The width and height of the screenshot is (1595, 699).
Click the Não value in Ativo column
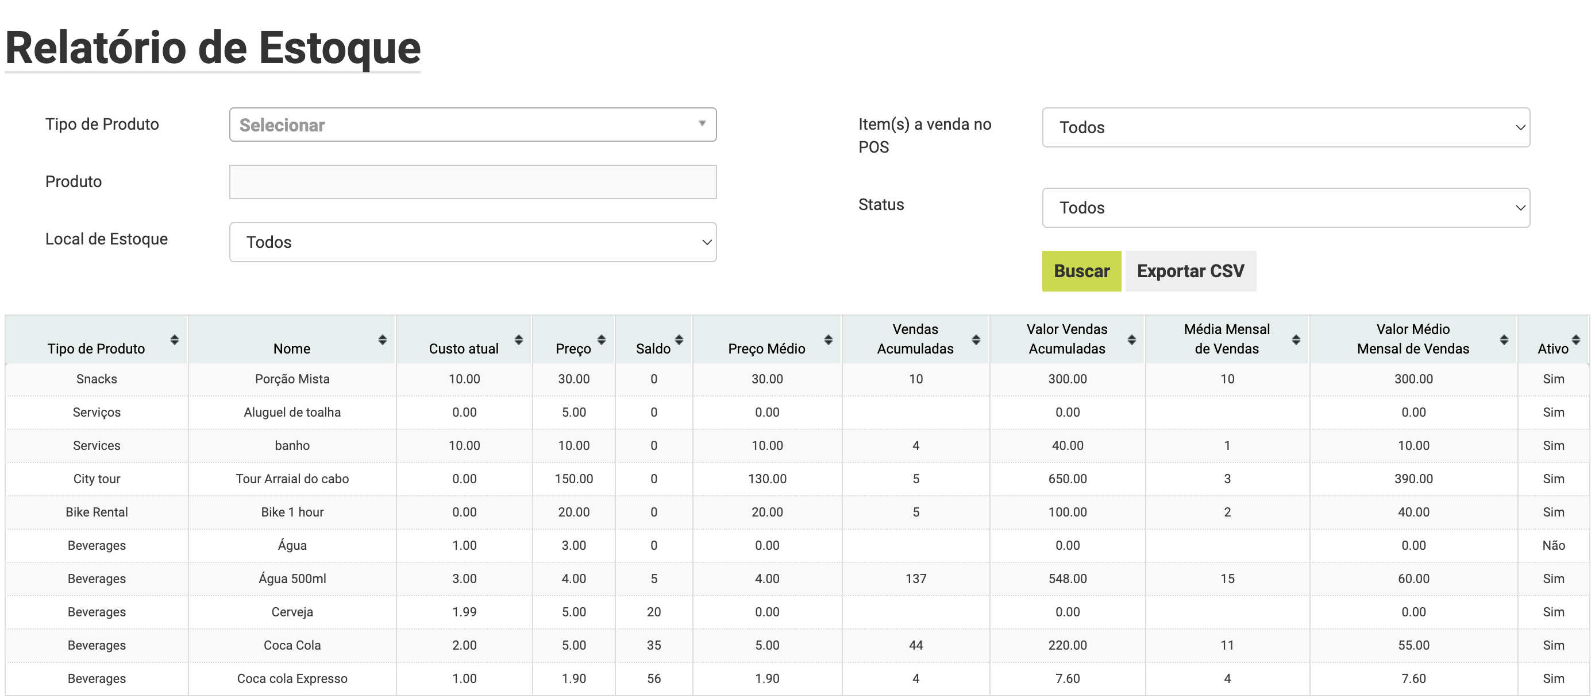tap(1553, 546)
